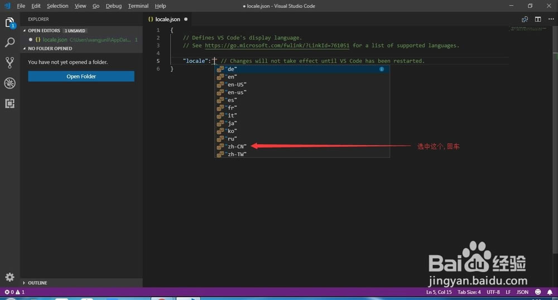
Task: Choose "ru" from suggestion list
Action: tap(302, 139)
